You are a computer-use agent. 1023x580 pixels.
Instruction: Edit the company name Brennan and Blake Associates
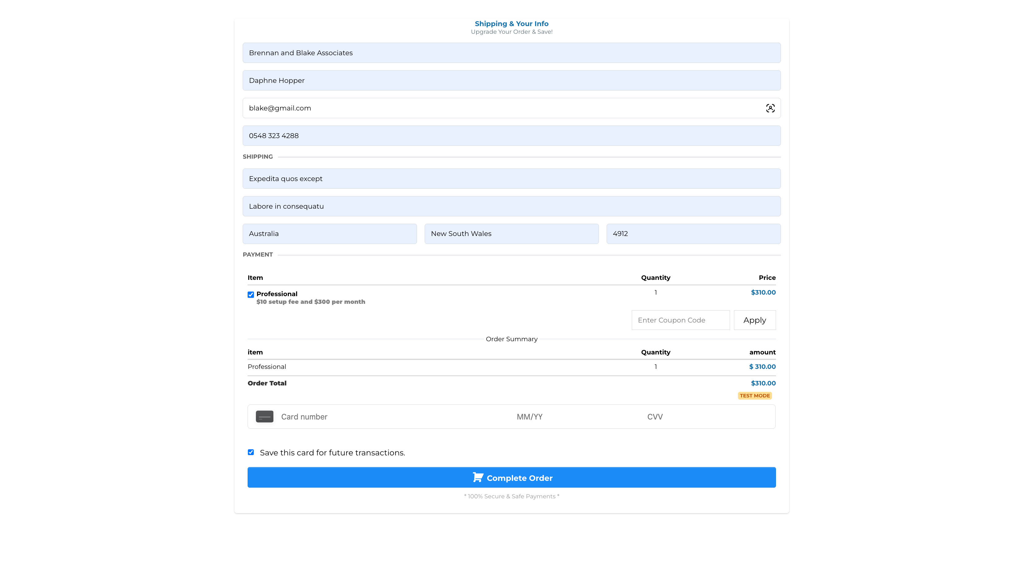coord(511,53)
